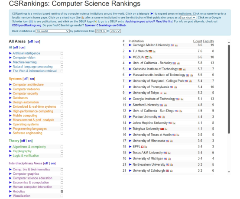240x199 pixels.
Task: Expand the Operating systems area triangle
Action: click(10, 125)
